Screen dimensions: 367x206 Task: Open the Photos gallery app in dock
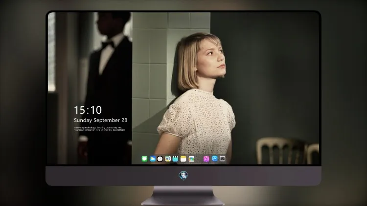[x=191, y=159]
